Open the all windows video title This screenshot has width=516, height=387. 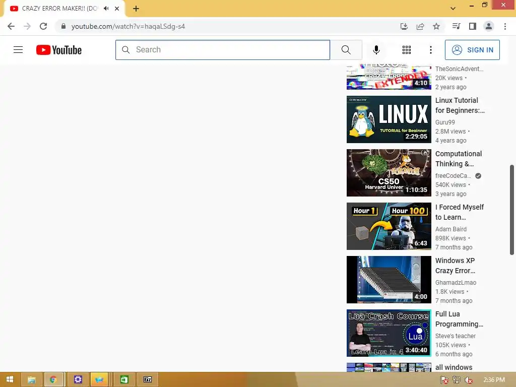pyautogui.click(x=454, y=367)
